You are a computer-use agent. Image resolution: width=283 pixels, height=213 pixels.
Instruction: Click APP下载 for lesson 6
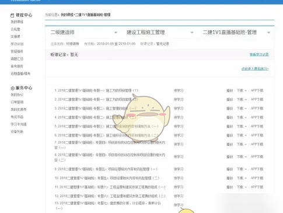coord(257,135)
